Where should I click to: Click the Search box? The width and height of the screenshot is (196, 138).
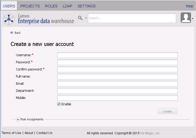[x=132, y=18]
